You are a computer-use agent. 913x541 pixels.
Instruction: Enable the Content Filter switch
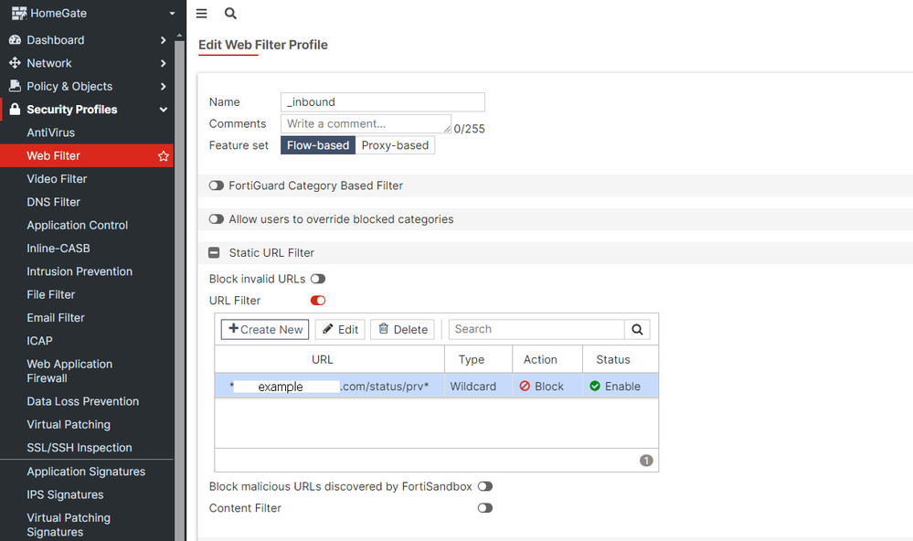(x=485, y=508)
